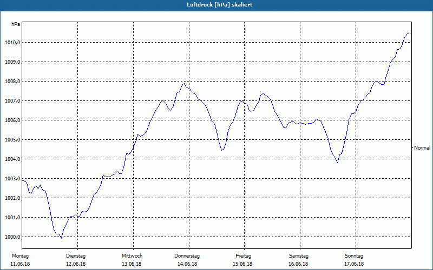This screenshot has width=433, height=270.
Task: Click the date 16.06.18
Action: pos(298,264)
